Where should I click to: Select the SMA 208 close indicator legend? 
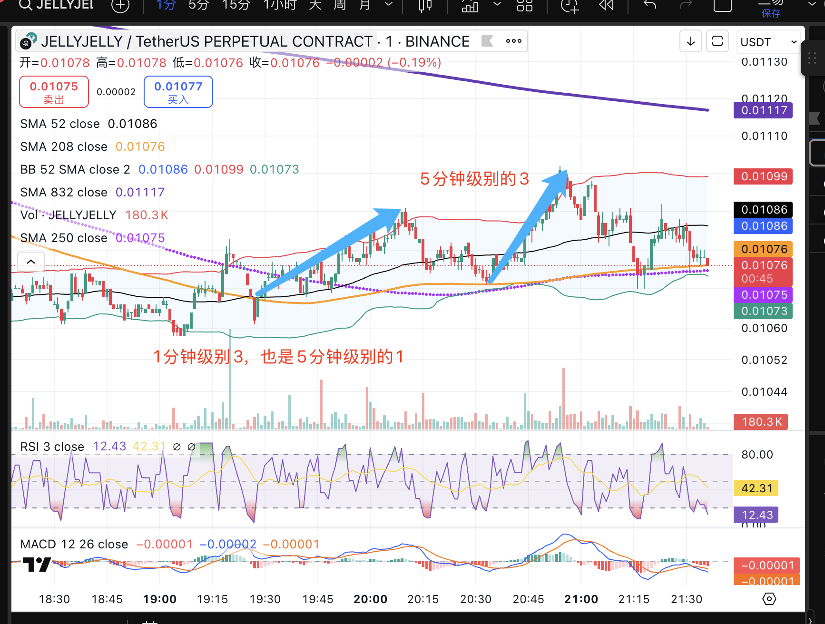point(64,146)
